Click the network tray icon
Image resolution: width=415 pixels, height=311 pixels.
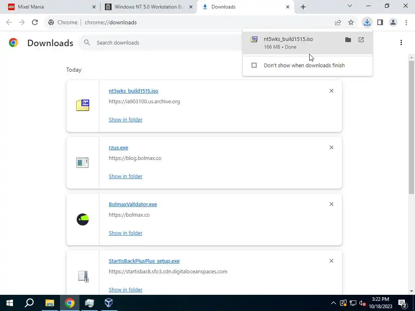click(x=353, y=303)
